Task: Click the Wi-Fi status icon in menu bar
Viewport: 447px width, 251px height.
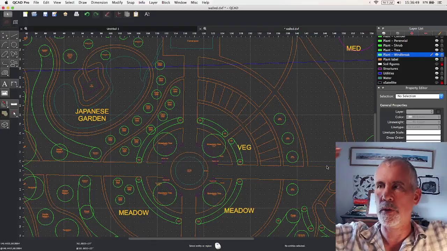Action: 376,2
